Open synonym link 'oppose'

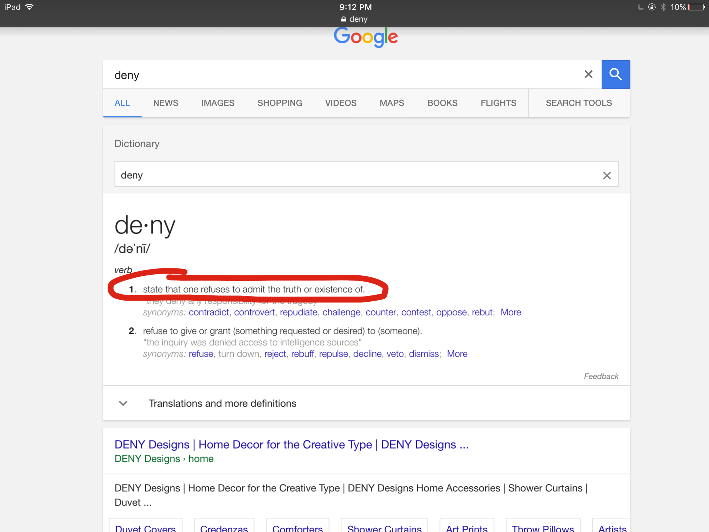pos(451,312)
